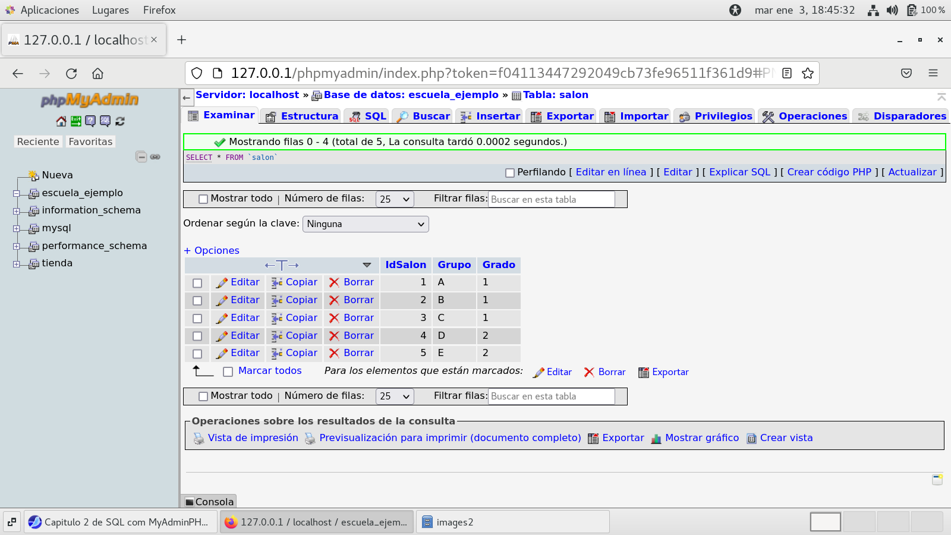Check the top Mostrar todo checkbox
This screenshot has height=535, width=951.
(x=203, y=199)
